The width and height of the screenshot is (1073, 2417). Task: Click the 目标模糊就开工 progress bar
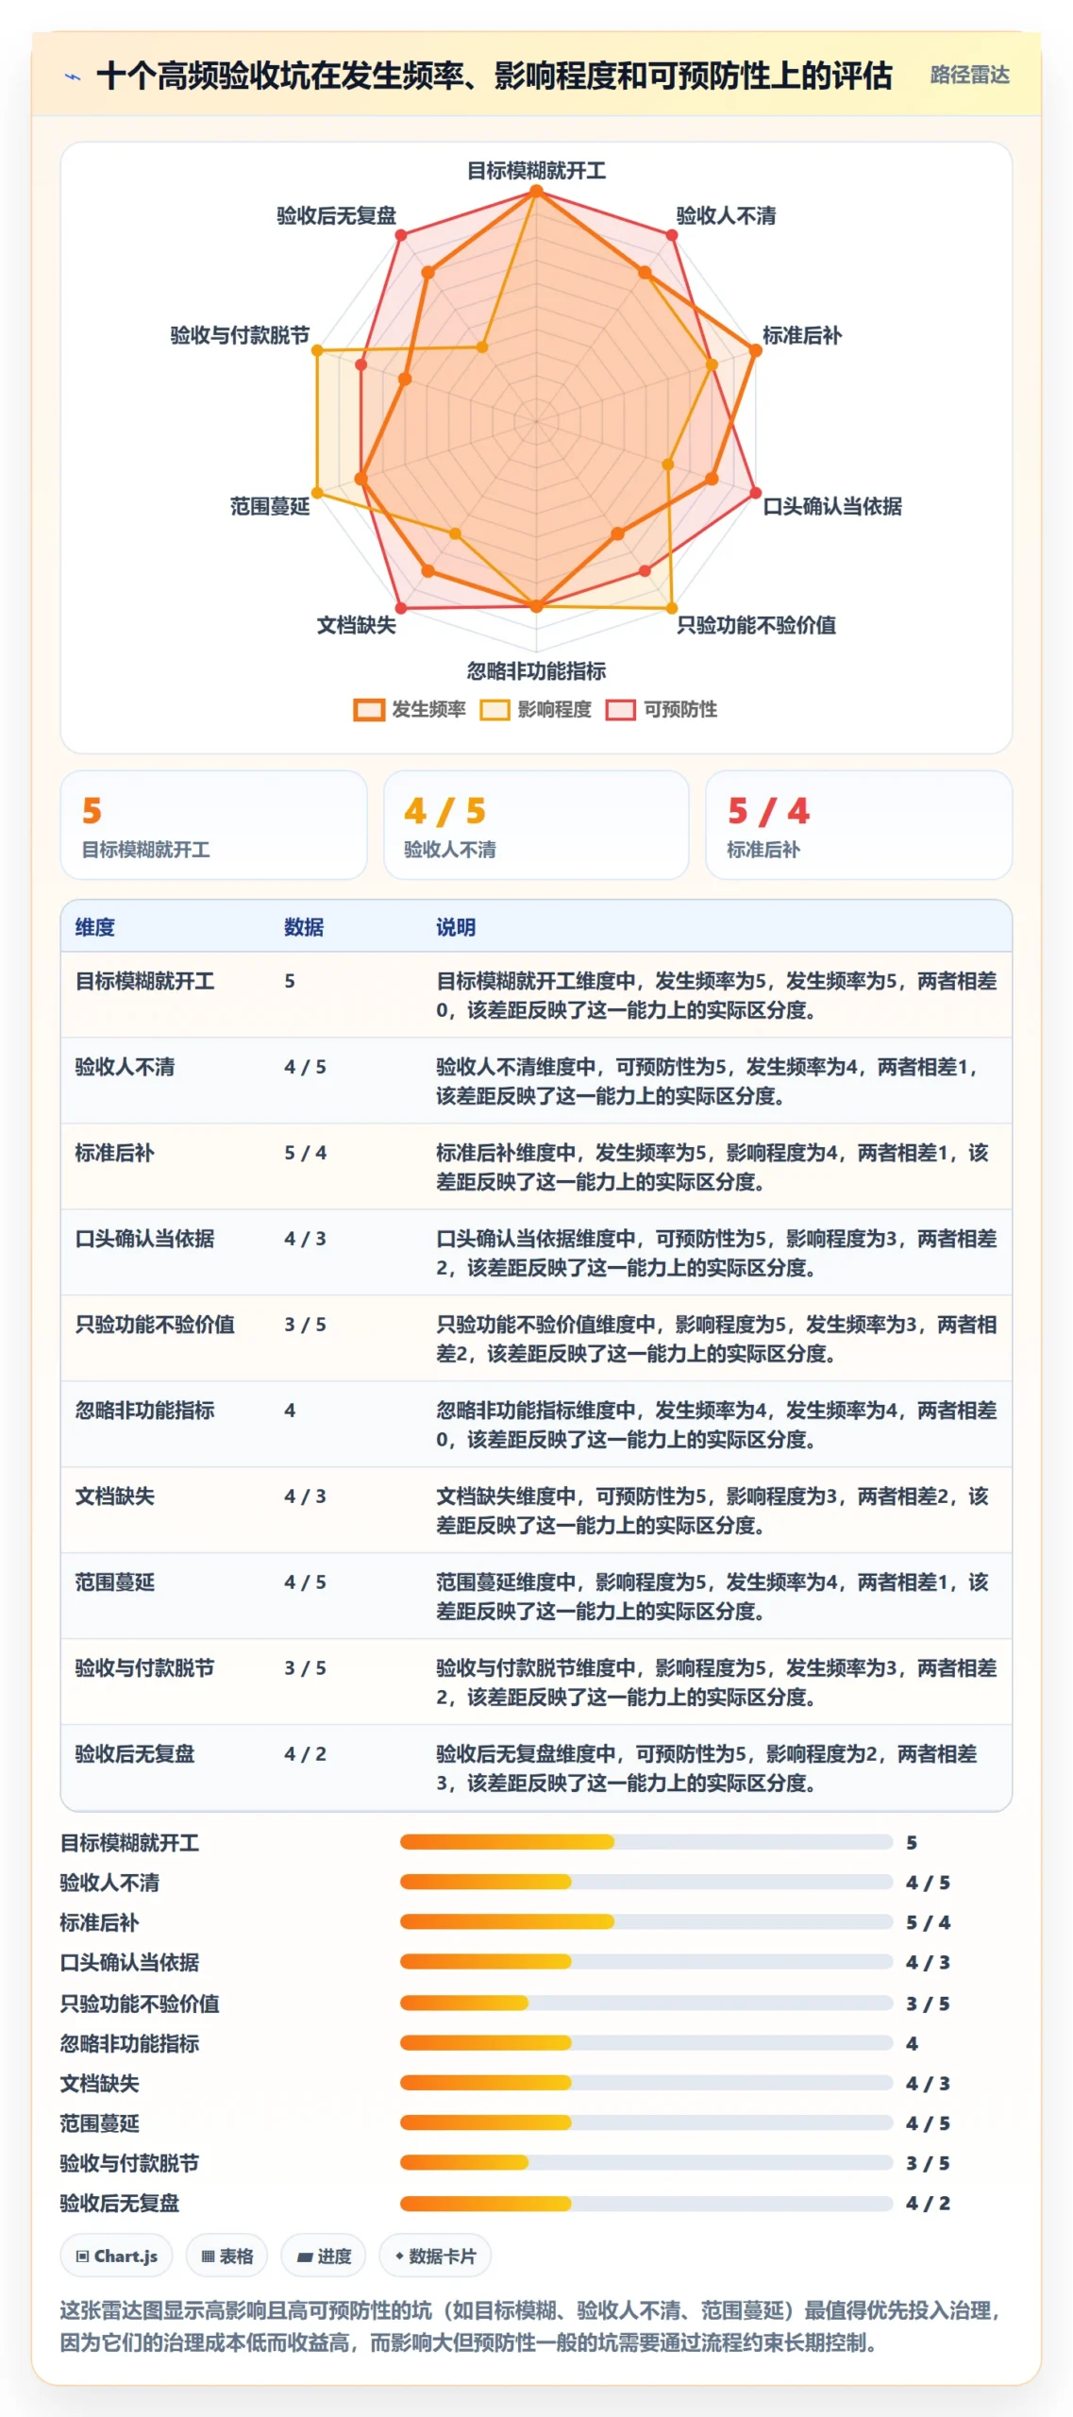[x=645, y=1842]
